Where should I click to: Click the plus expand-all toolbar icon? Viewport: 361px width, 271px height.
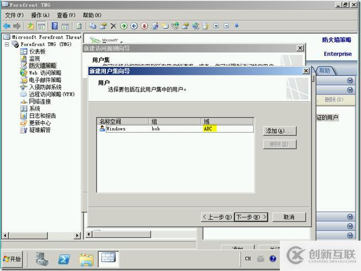216,25
